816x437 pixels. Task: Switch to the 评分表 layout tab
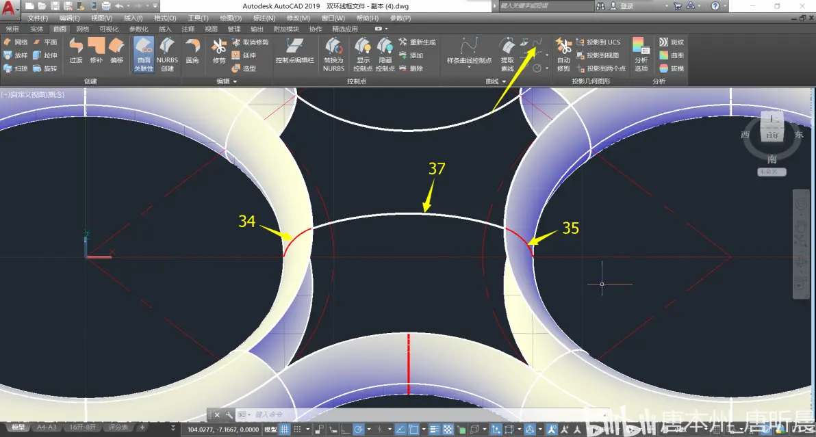click(x=118, y=427)
